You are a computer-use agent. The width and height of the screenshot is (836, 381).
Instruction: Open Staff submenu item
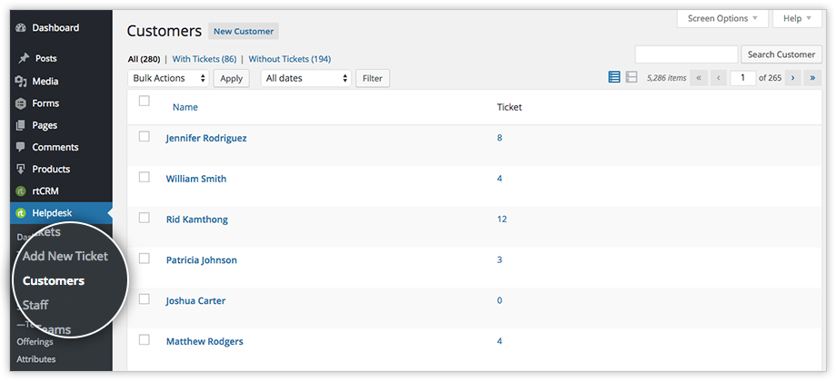pyautogui.click(x=35, y=305)
